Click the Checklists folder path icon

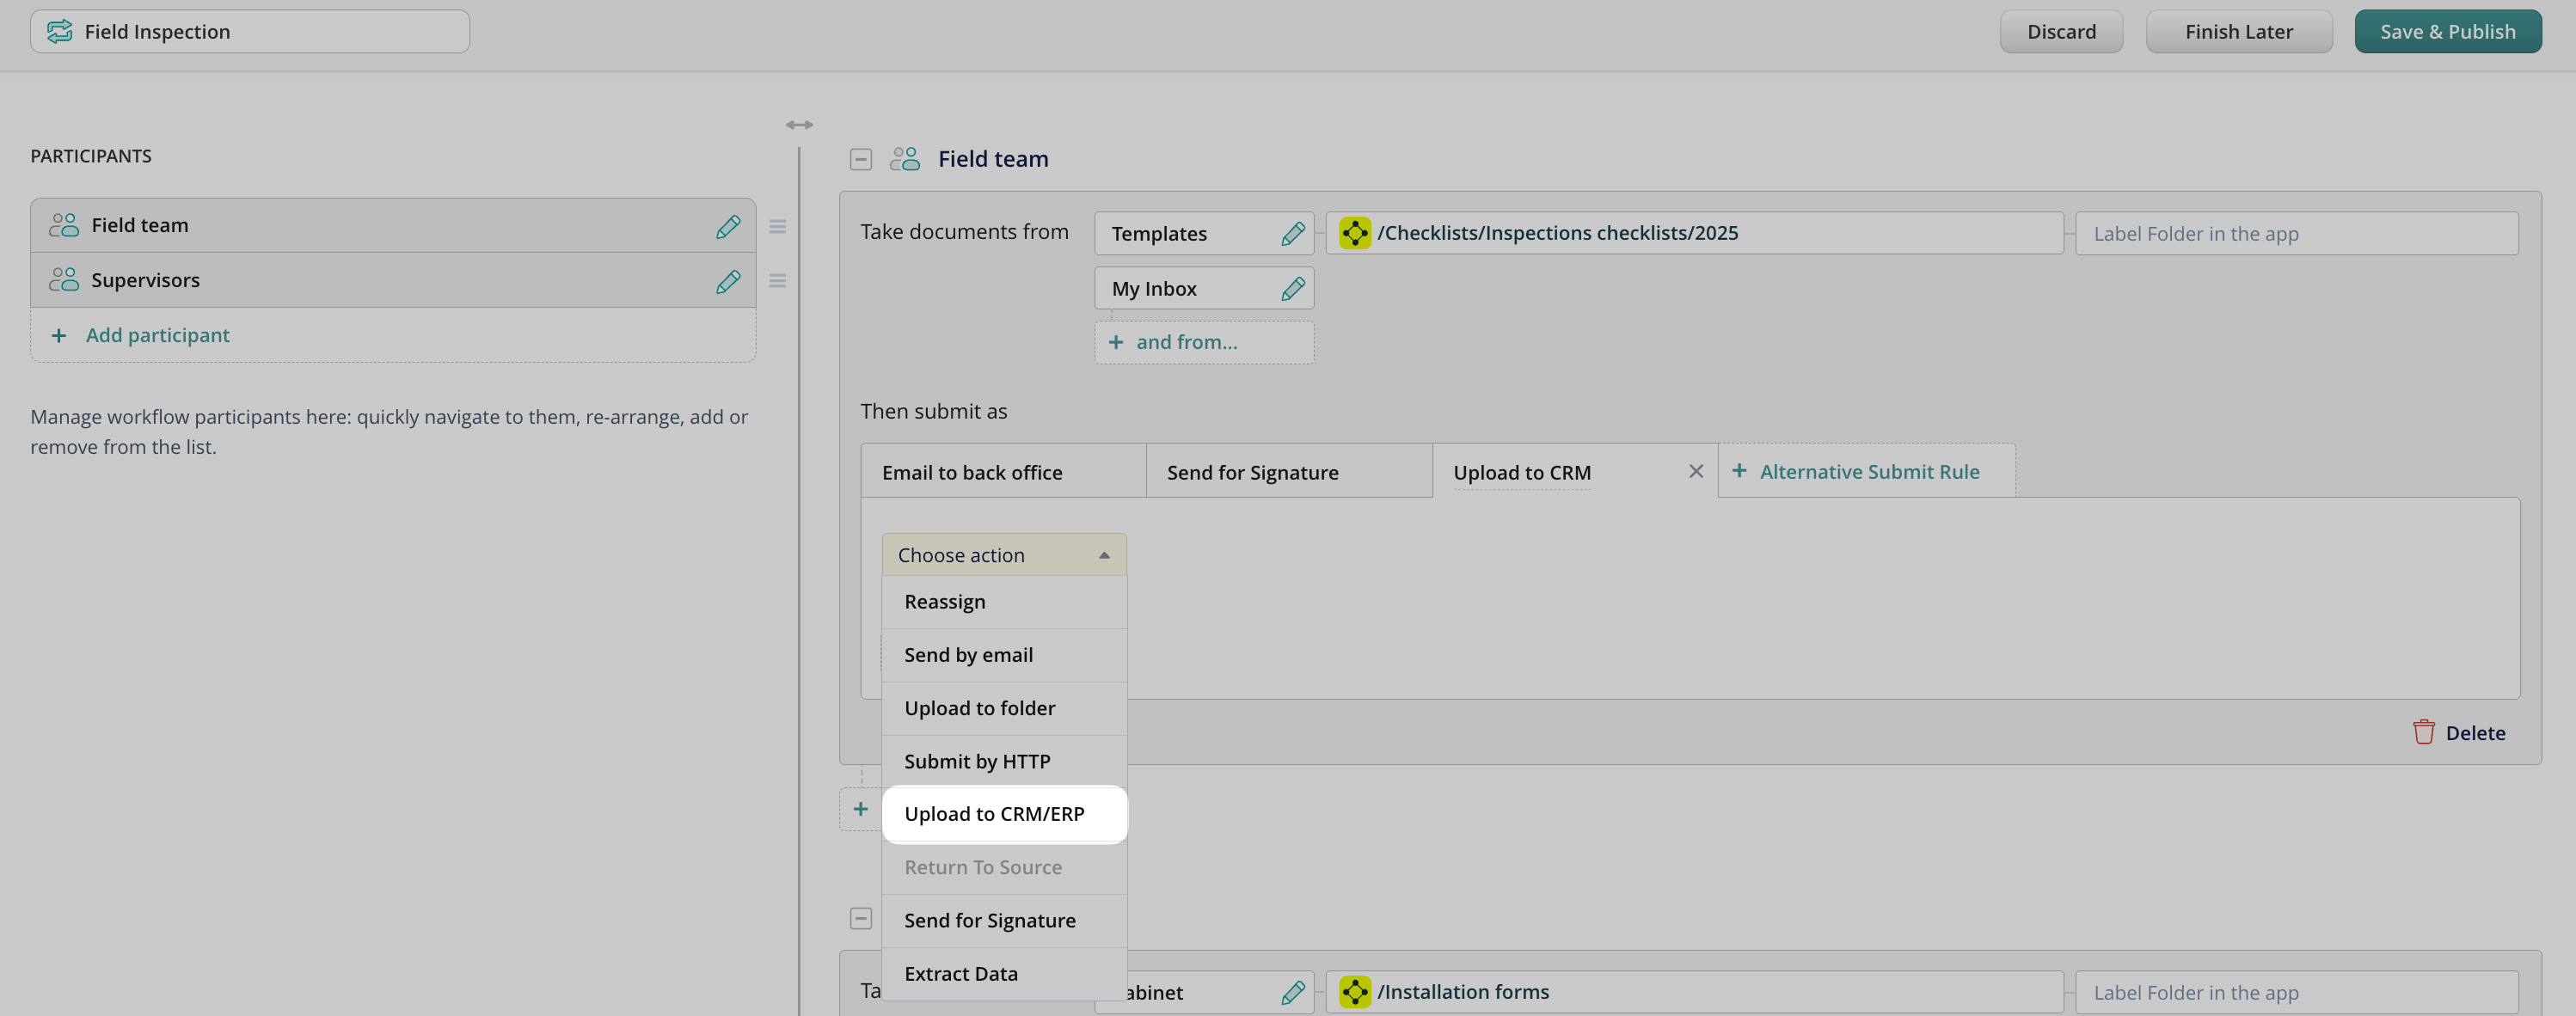pyautogui.click(x=1355, y=233)
